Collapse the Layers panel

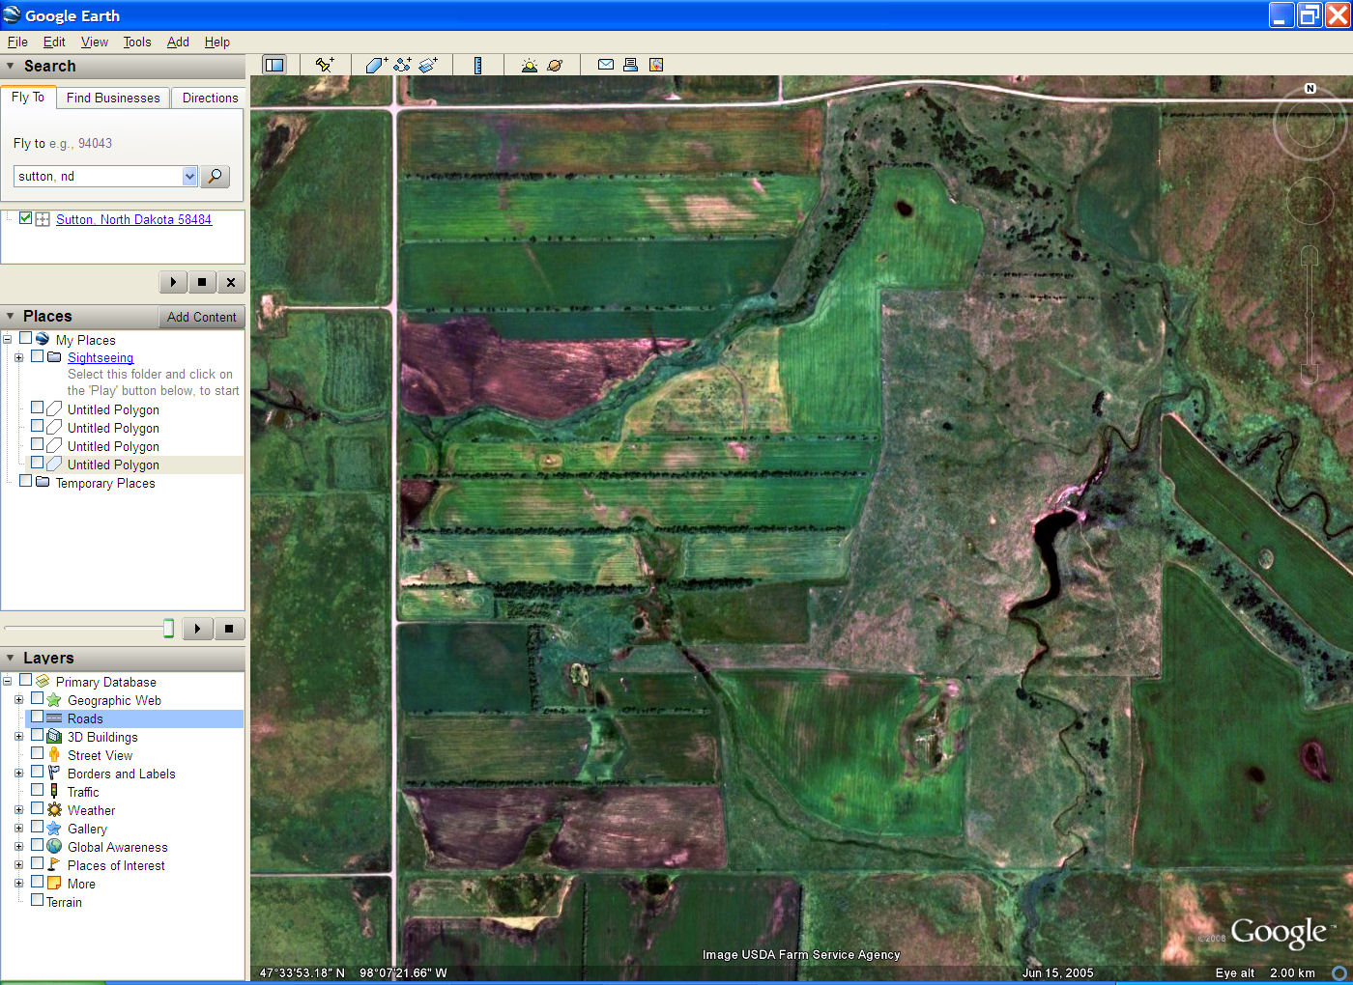(11, 658)
